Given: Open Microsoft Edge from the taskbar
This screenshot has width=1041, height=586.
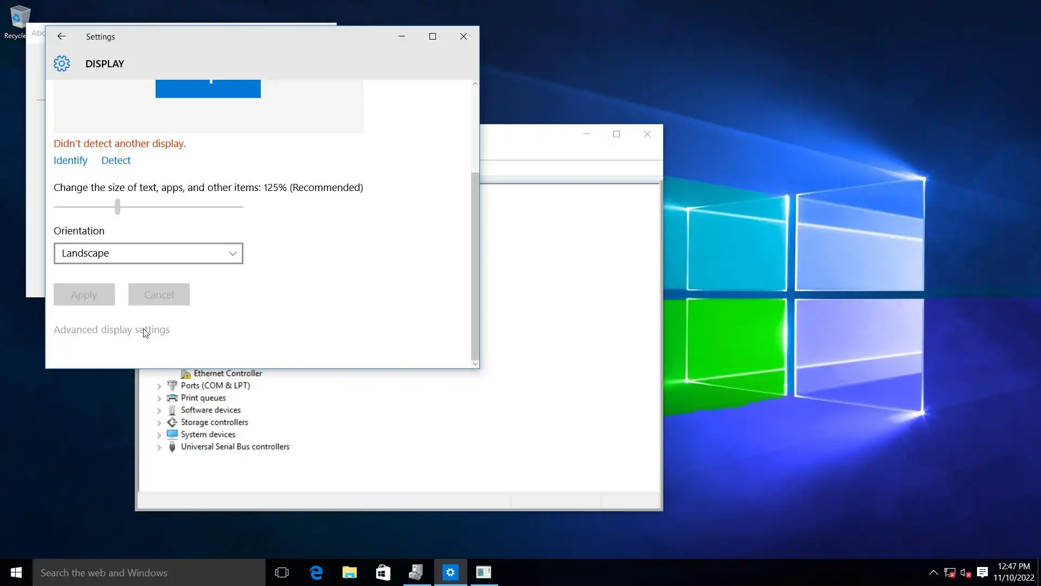Looking at the screenshot, I should 316,572.
